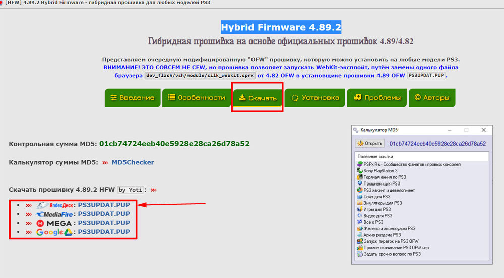This screenshot has width=504, height=278.
Task: Click the Игры для PS3 icon
Action: [x=360, y=209]
